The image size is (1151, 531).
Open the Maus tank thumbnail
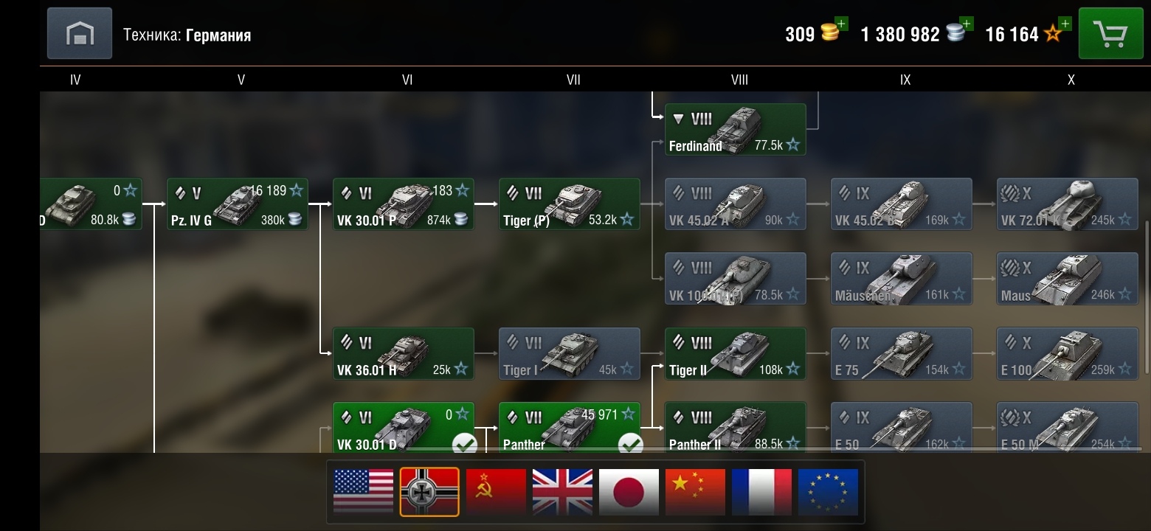tap(1067, 278)
